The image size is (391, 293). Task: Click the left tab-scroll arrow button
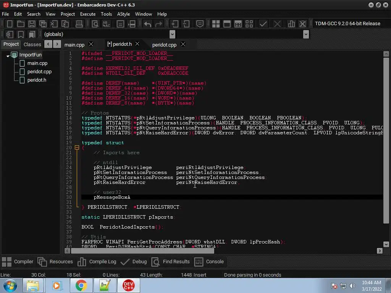tap(48, 44)
